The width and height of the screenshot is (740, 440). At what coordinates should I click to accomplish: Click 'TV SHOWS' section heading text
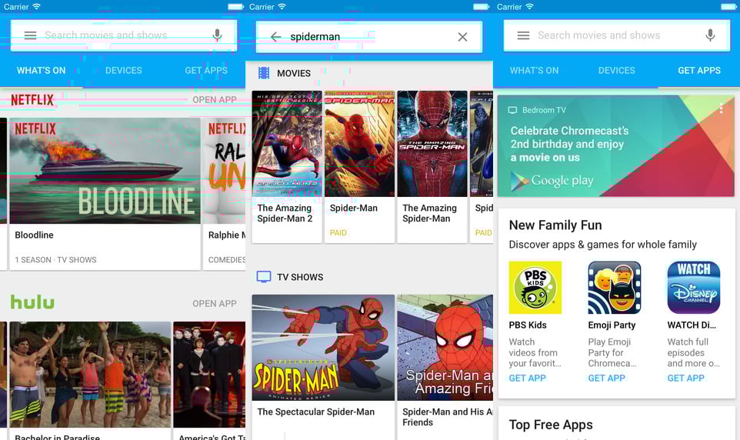click(300, 277)
